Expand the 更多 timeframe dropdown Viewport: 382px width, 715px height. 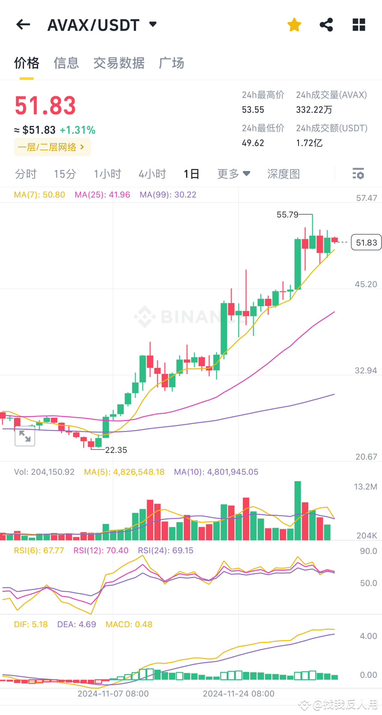point(233,174)
